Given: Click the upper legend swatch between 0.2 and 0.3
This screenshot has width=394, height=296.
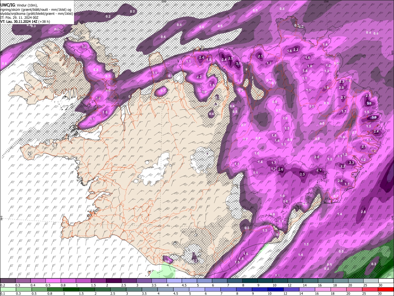Looking at the screenshot, I should click(8, 281).
